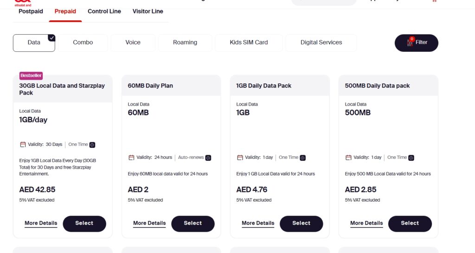The image size is (475, 253).
Task: Select the Combo category chip
Action: pyautogui.click(x=83, y=43)
